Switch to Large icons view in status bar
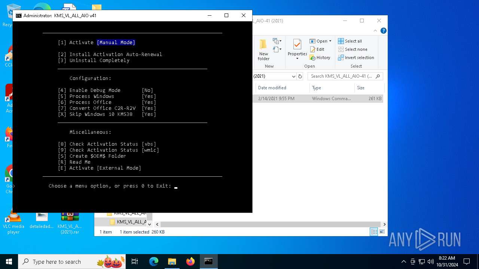Screen dimensions: 479x269 [x=382, y=232]
